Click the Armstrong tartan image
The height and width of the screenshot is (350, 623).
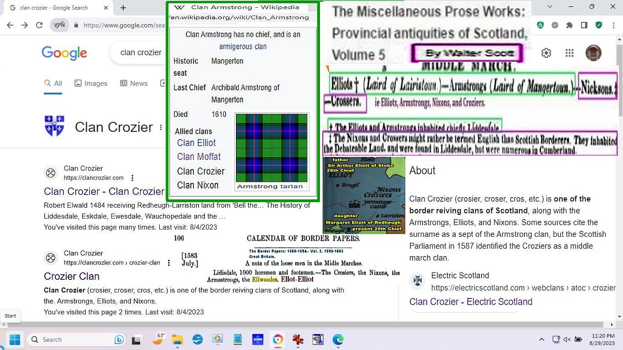click(x=272, y=148)
